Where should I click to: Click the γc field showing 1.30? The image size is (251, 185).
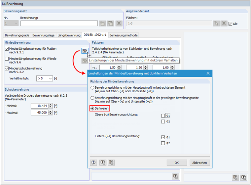pyautogui.click(x=135, y=68)
